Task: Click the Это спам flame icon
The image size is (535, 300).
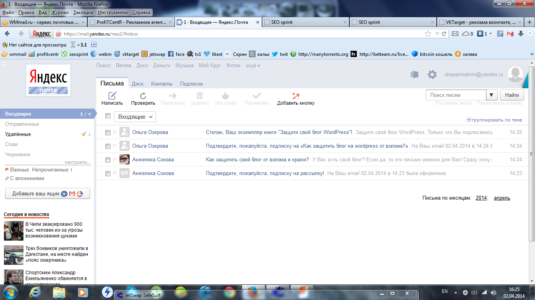Action: click(x=225, y=96)
